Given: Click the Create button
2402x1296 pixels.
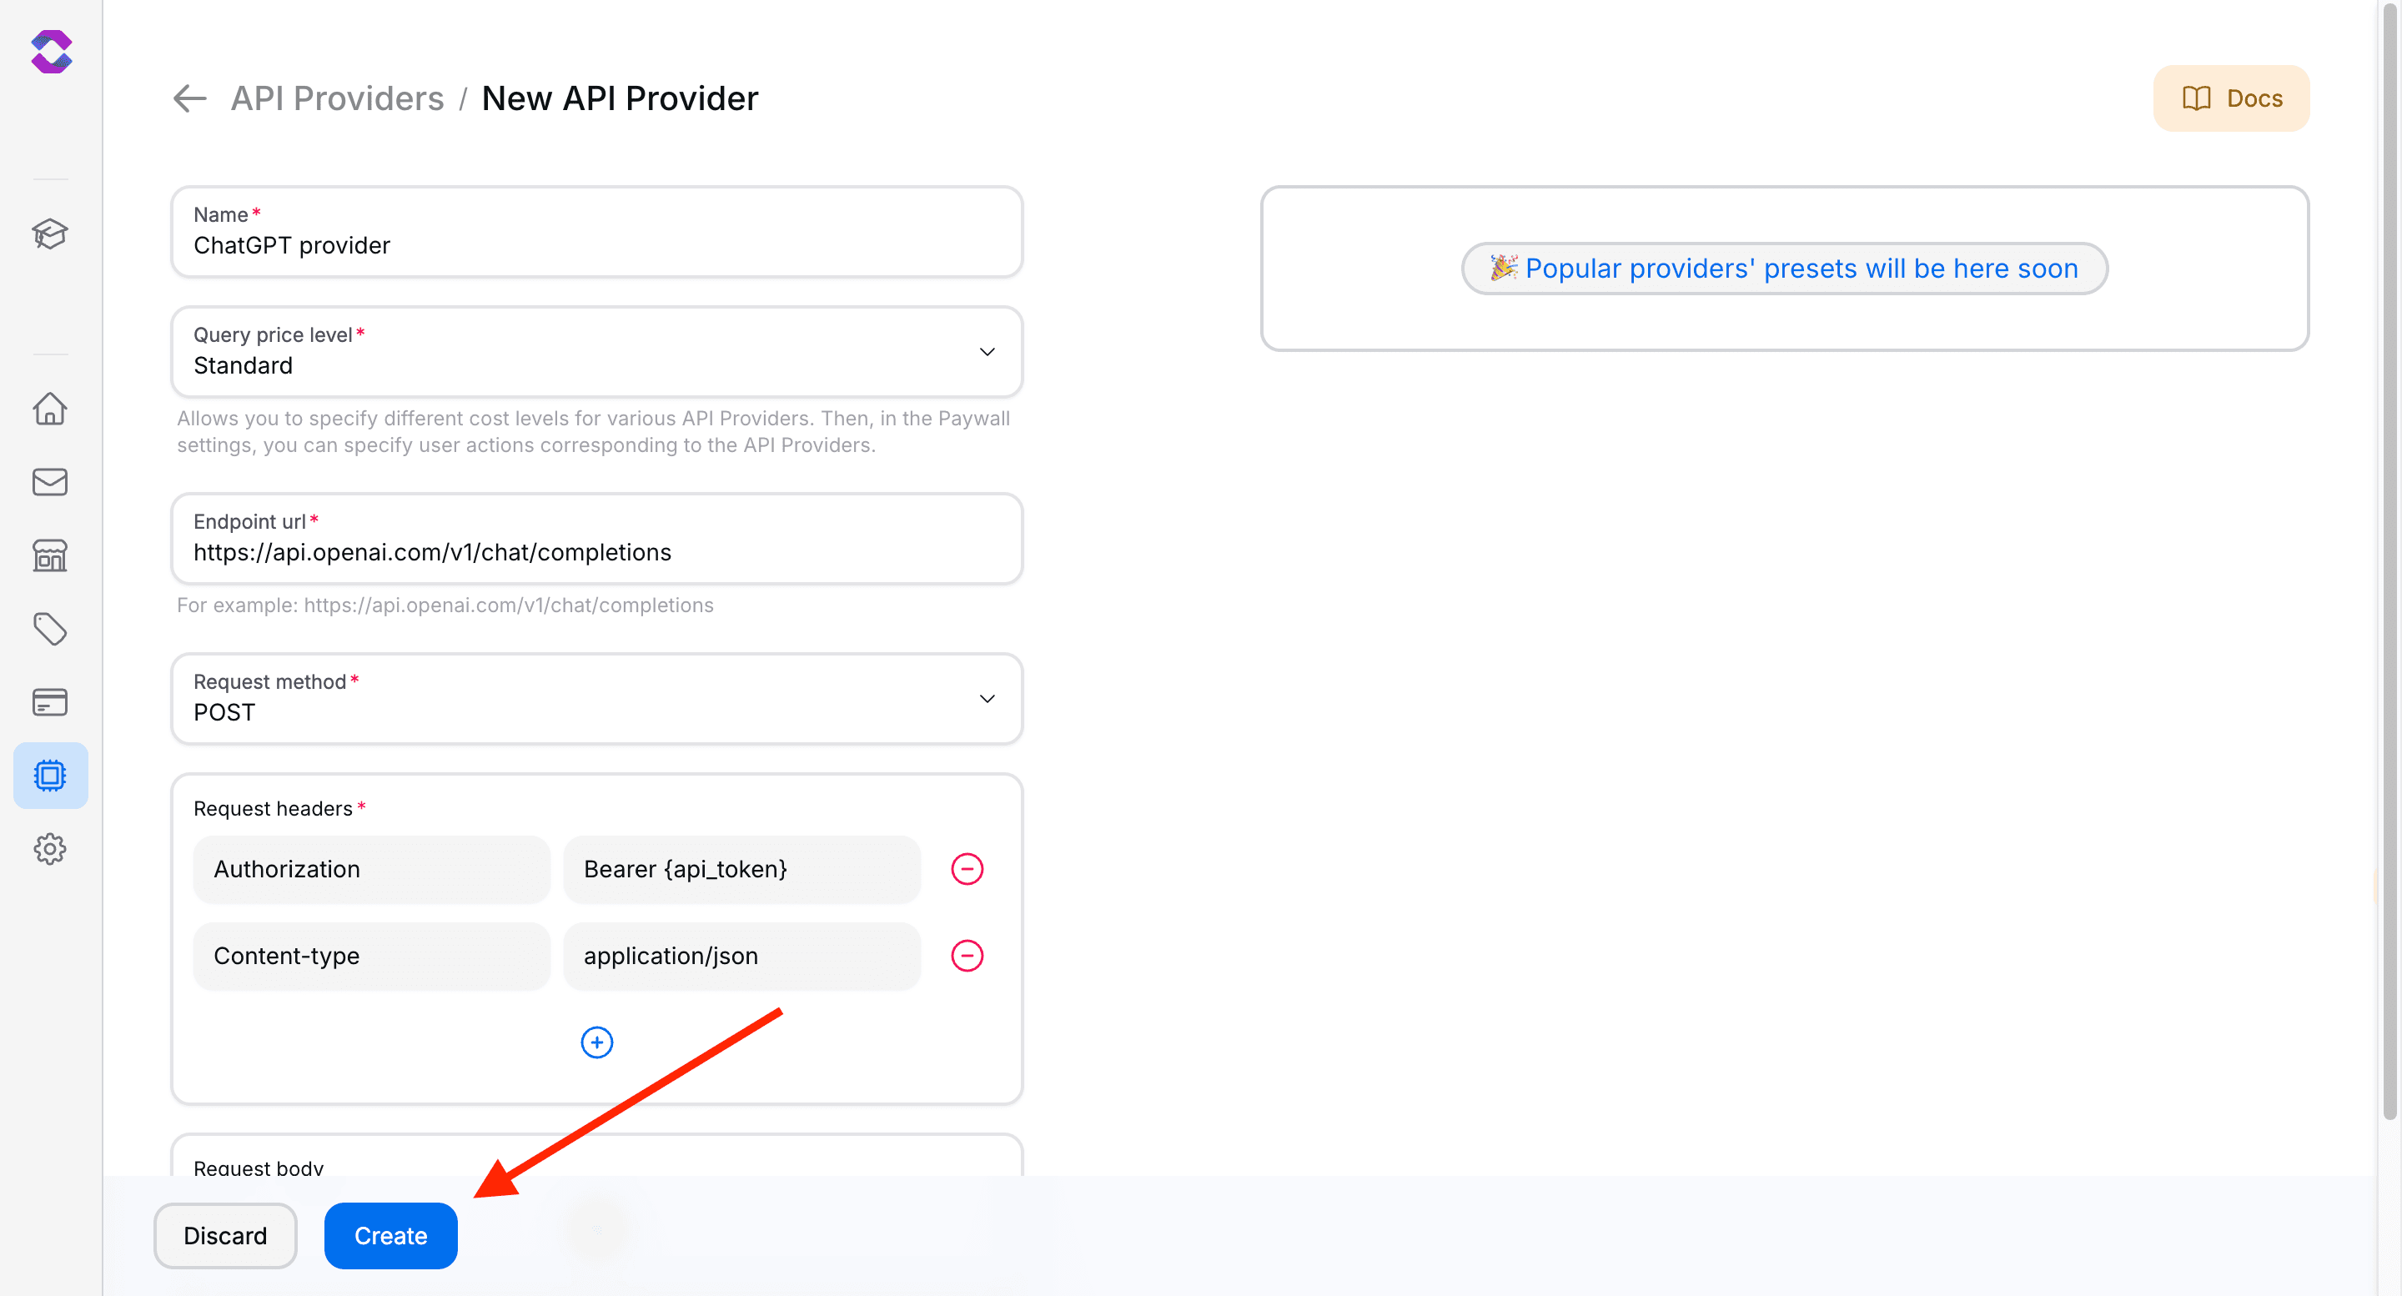Looking at the screenshot, I should 389,1235.
